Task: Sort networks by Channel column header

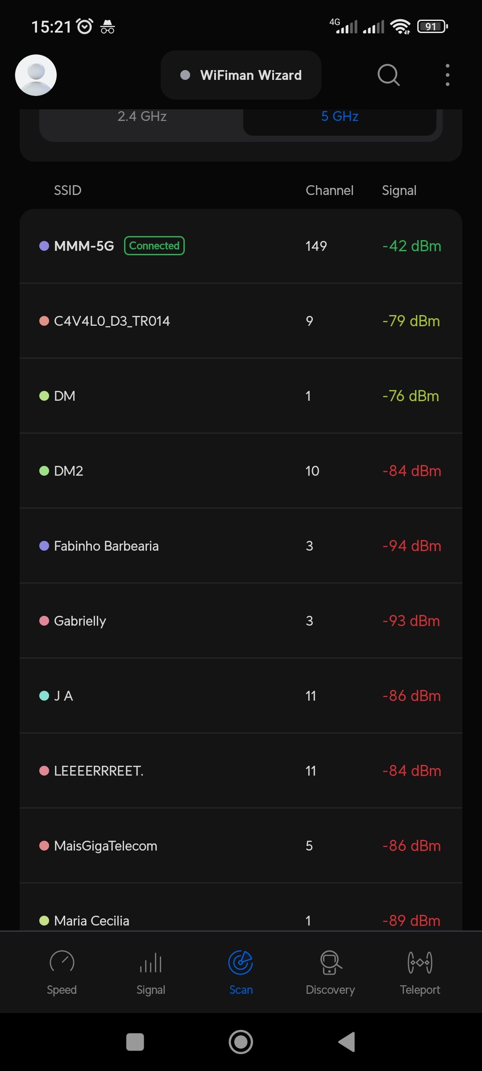Action: click(x=329, y=191)
